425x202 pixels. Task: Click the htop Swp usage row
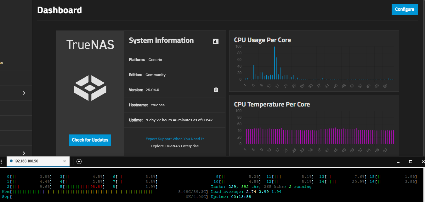coord(105,197)
